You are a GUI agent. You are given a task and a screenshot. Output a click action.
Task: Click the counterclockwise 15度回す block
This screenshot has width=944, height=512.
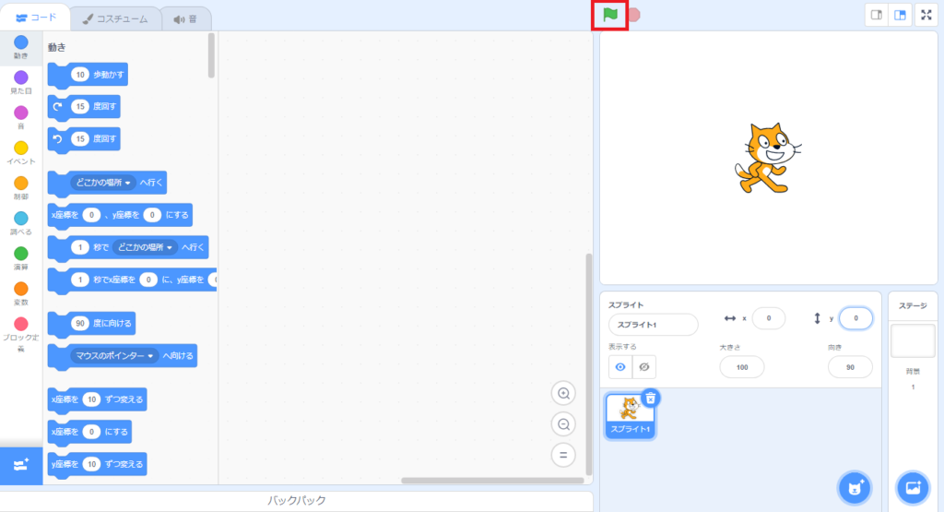pos(84,139)
